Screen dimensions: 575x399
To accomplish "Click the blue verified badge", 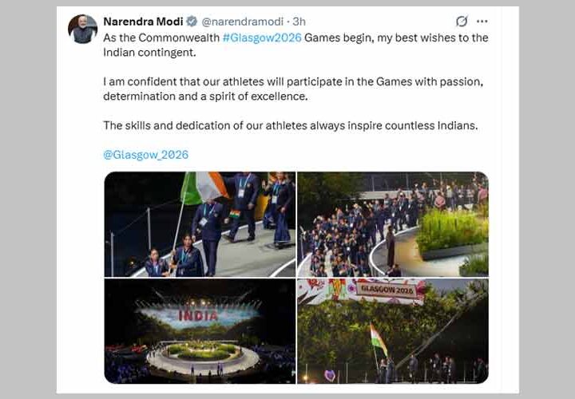I will (192, 22).
